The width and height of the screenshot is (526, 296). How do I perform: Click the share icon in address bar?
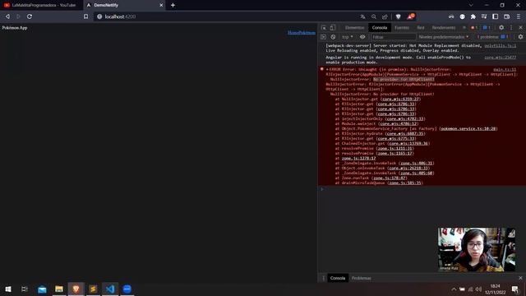(x=385, y=16)
